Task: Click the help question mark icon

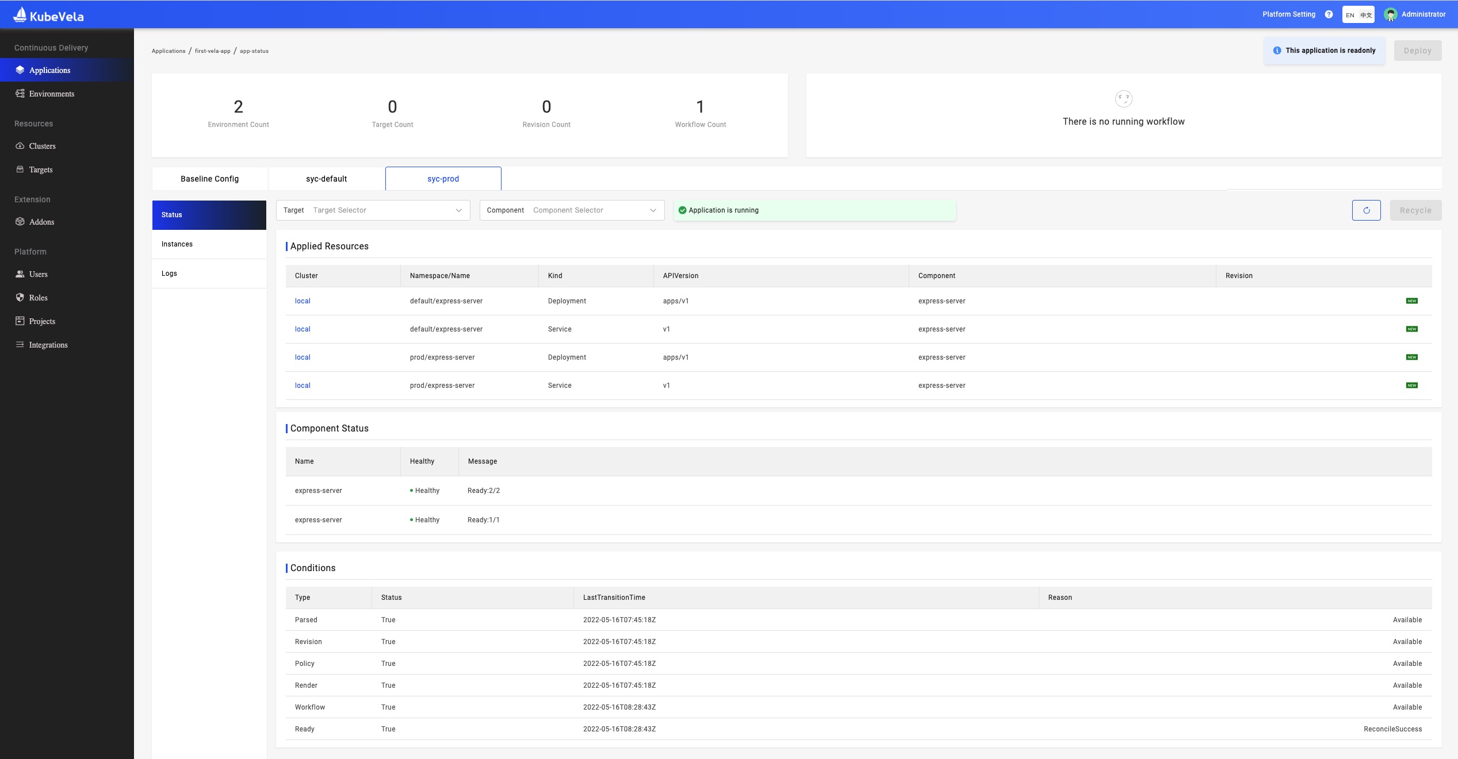Action: coord(1329,14)
